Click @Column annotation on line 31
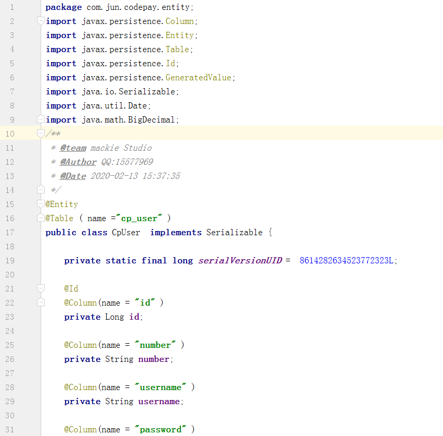 [x=80, y=430]
